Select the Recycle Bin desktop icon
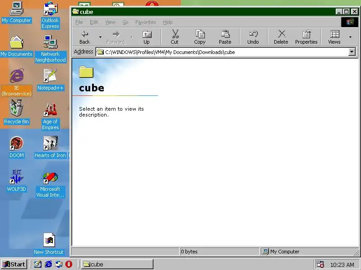Viewport: 361px width, 270px height. [16, 112]
